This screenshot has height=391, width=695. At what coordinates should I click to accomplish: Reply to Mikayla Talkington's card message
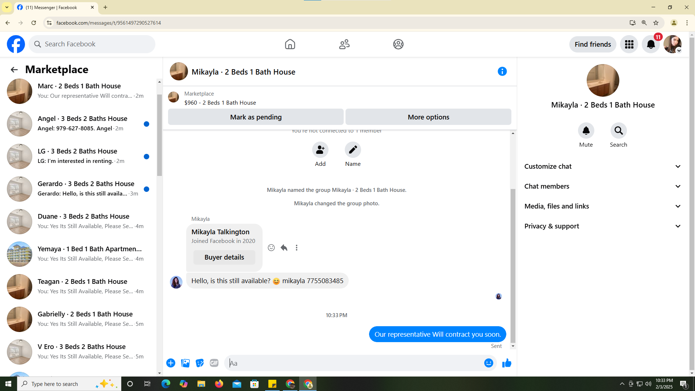tap(284, 248)
